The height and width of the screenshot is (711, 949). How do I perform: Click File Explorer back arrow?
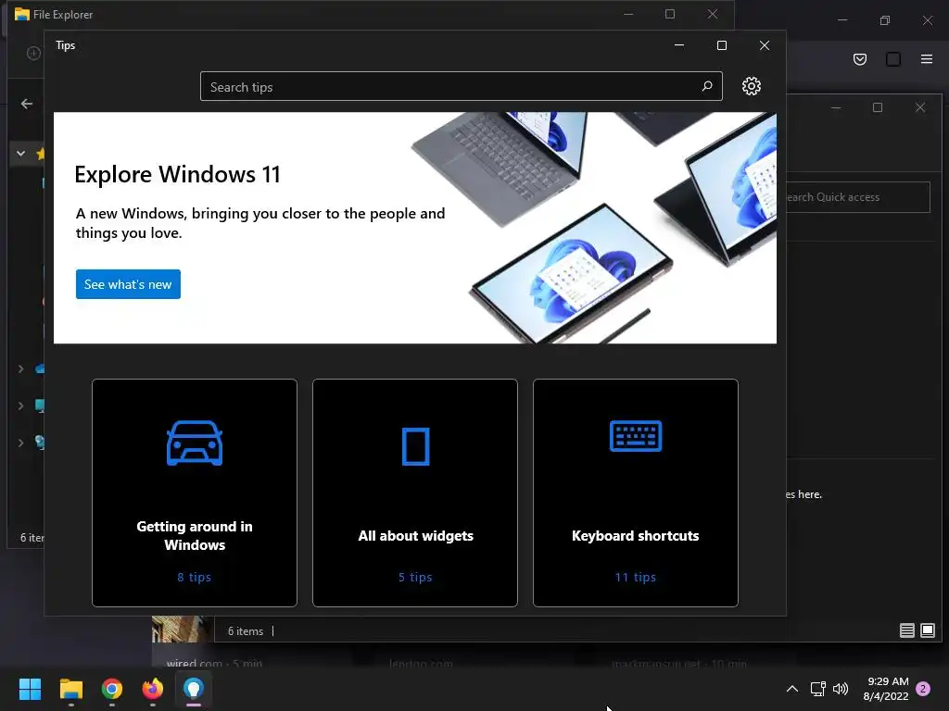point(27,104)
